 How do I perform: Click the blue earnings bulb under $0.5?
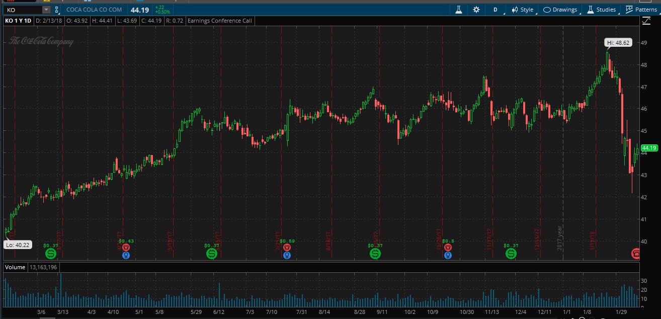coord(448,255)
